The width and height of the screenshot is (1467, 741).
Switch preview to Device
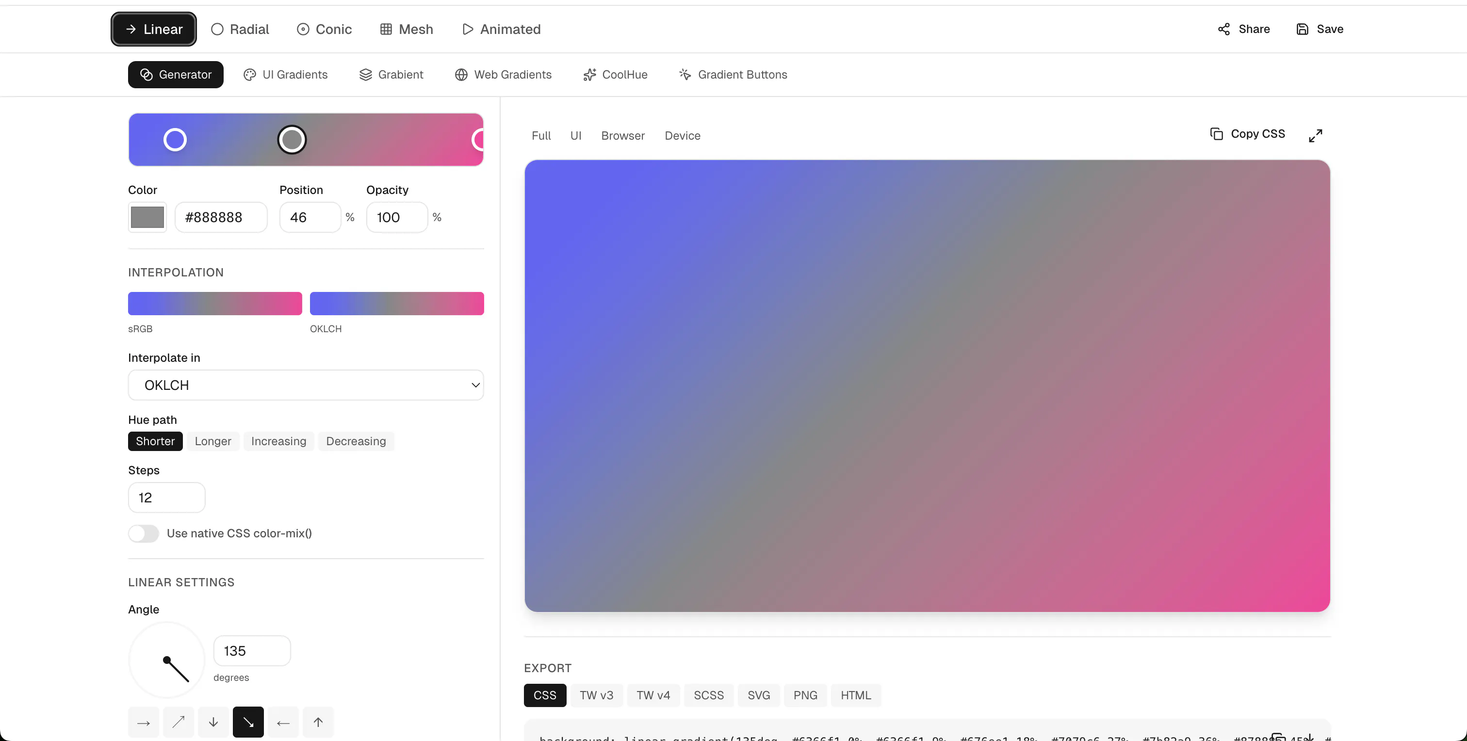(682, 135)
